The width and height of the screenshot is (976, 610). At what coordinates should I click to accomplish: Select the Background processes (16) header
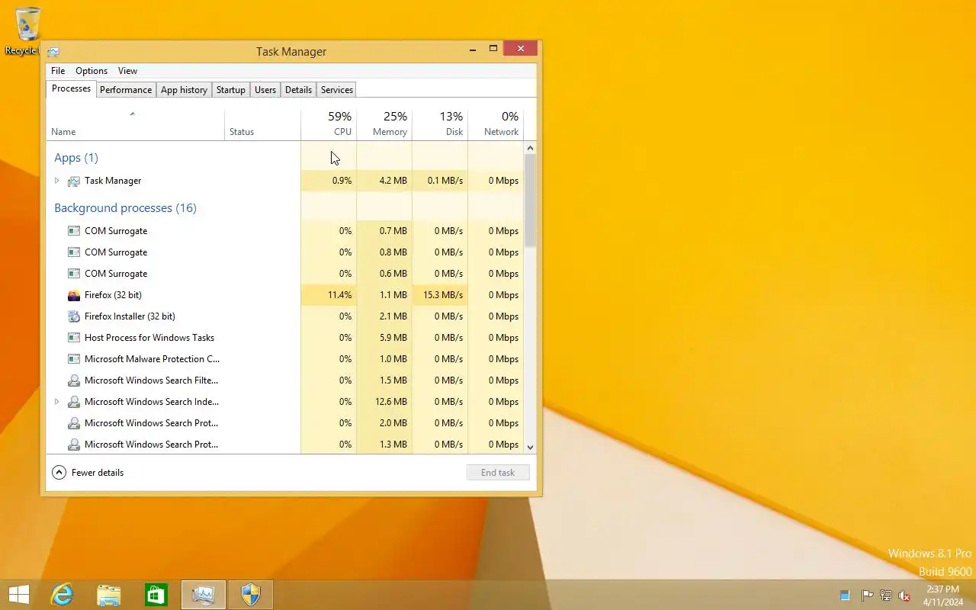[x=125, y=208]
